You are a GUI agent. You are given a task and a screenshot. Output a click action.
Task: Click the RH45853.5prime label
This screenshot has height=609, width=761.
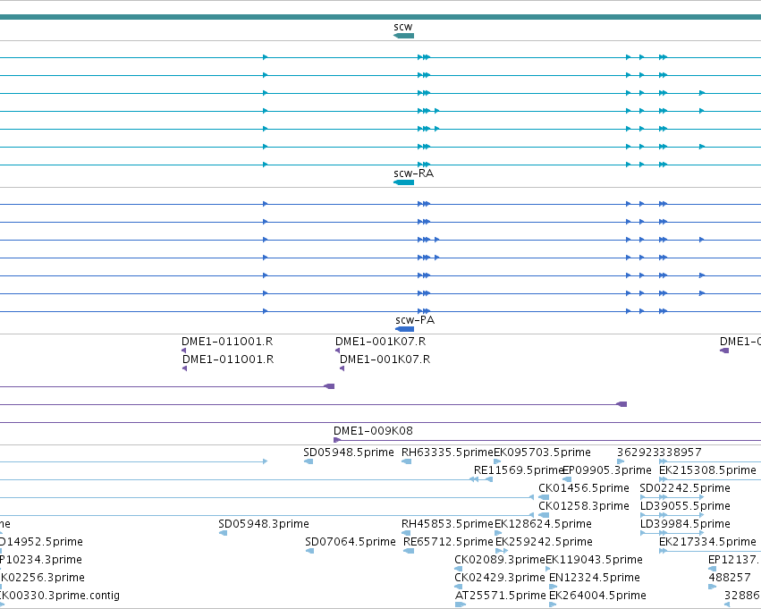click(447, 524)
